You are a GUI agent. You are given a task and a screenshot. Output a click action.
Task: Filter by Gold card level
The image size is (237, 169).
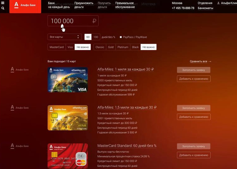[x=111, y=47]
